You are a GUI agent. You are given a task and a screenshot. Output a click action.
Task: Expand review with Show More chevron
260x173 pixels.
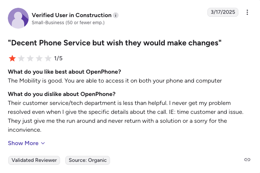[43, 143]
